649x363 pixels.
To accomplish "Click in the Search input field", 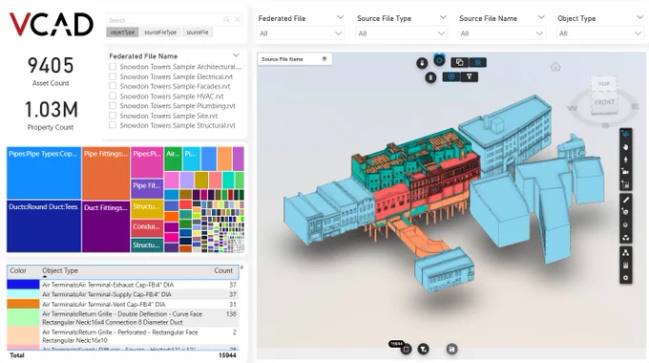I will (165, 20).
